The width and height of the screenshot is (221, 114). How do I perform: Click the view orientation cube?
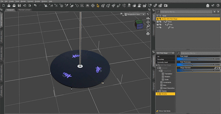(x=139, y=24)
